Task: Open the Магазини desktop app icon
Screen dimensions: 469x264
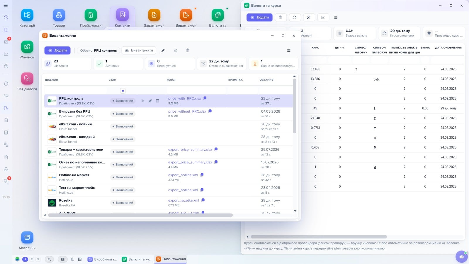Action: pyautogui.click(x=27, y=238)
